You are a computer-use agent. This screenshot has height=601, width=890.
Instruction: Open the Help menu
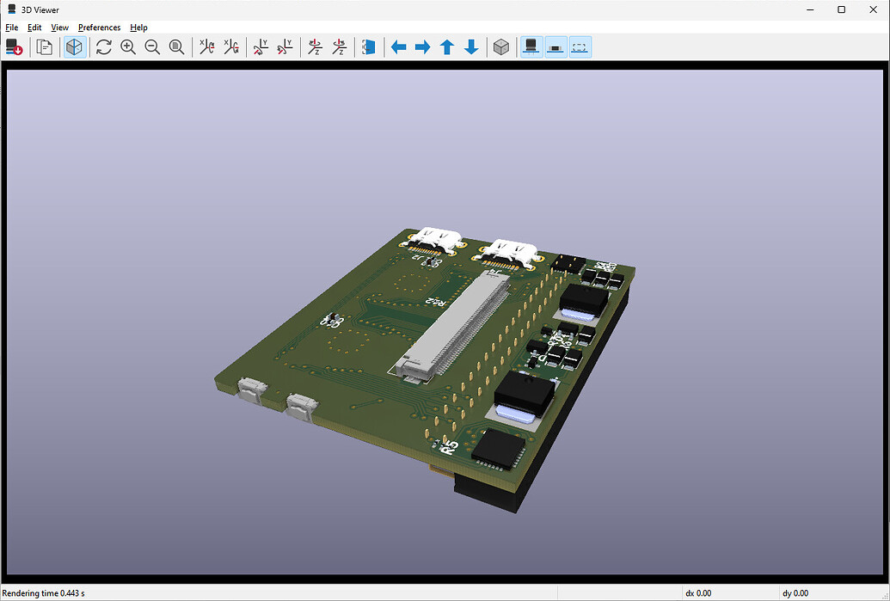coord(138,27)
